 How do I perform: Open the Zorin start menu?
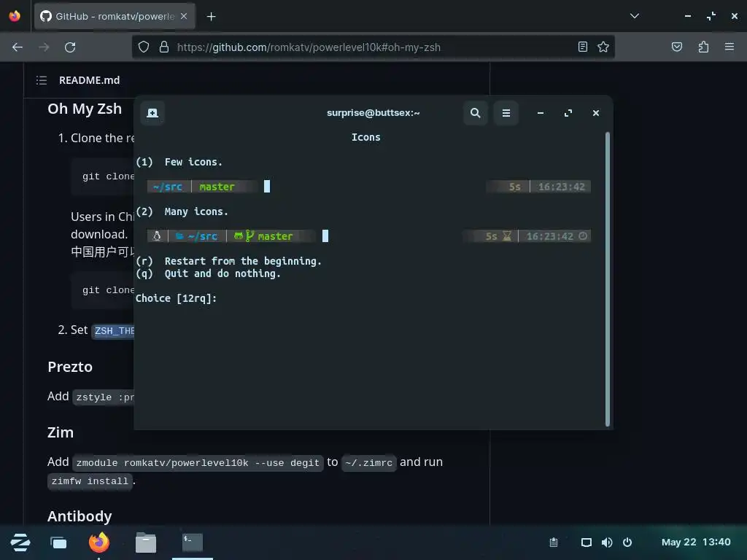coord(20,542)
